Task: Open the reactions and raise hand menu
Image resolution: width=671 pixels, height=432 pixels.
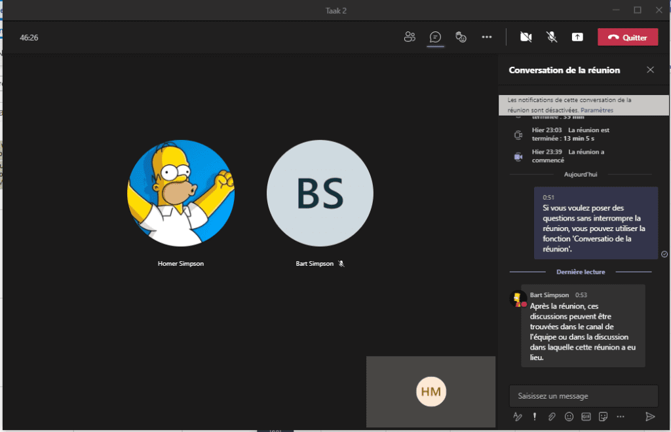Action: [461, 37]
